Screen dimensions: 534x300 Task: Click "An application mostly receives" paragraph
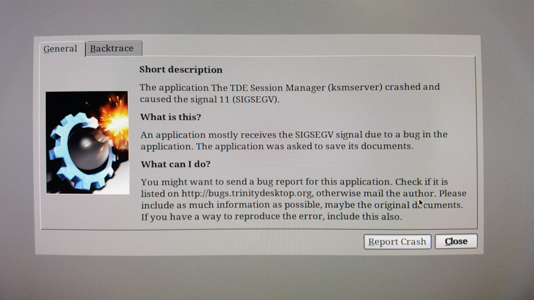click(x=294, y=140)
